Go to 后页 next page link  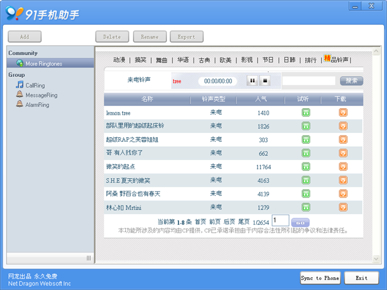pyautogui.click(x=229, y=222)
